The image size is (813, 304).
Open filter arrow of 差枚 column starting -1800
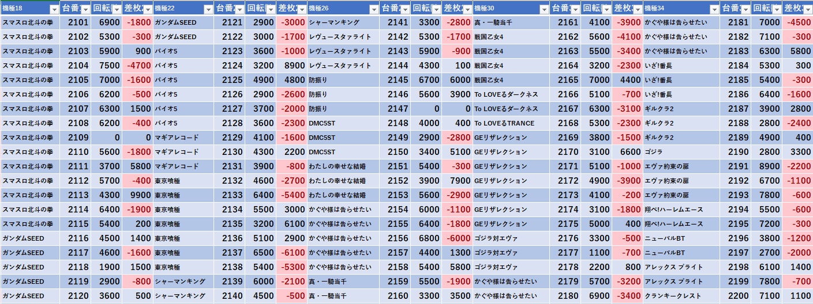(x=147, y=9)
